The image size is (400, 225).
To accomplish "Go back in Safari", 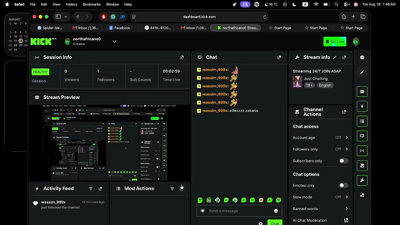I will tap(77, 17).
